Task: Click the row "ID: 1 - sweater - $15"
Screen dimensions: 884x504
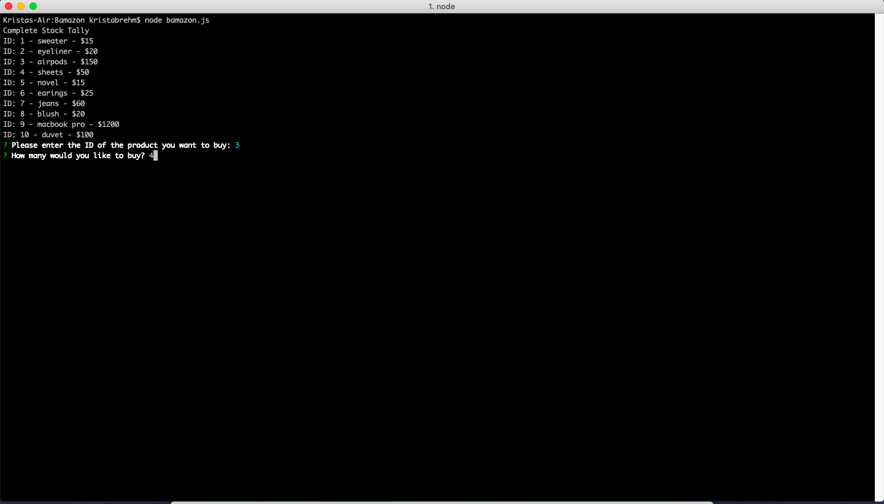Action: (x=48, y=41)
